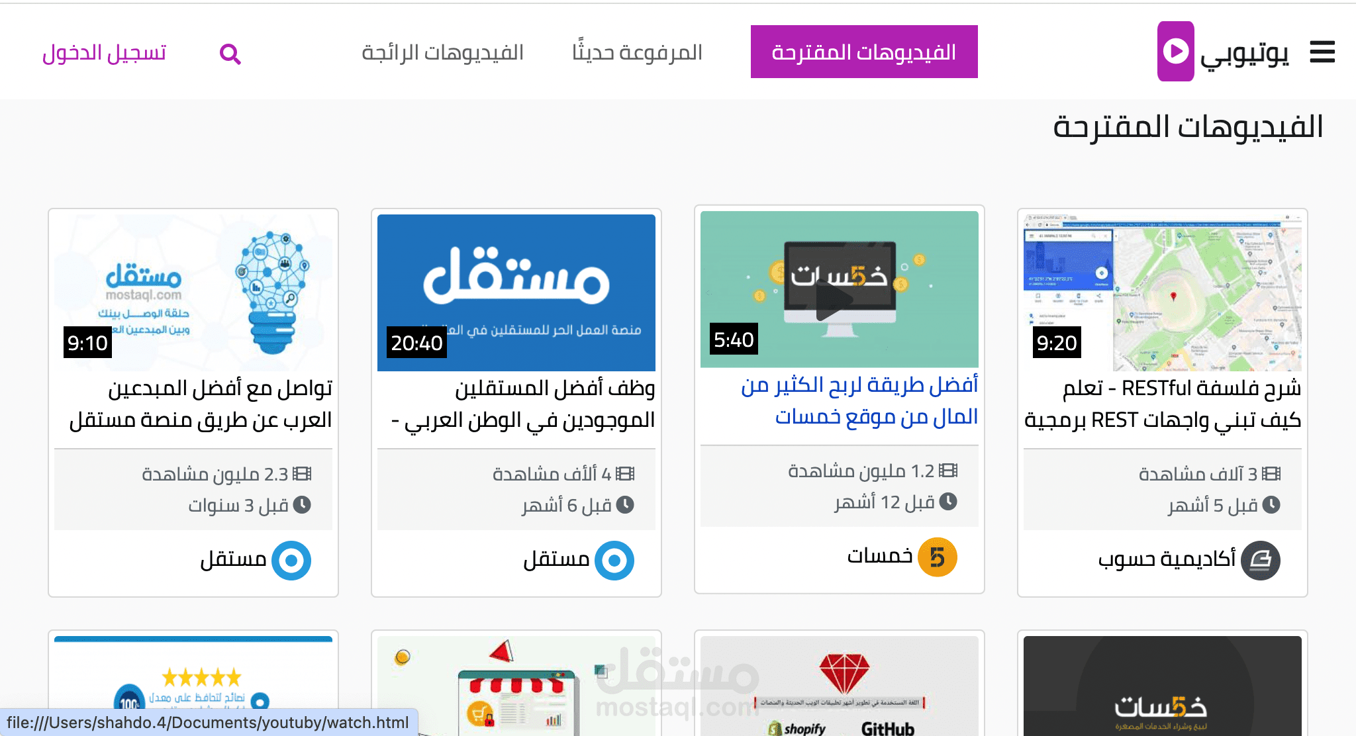This screenshot has width=1356, height=736.
Task: Click film icon beside 4 ألاف مشاهدة
Action: pyautogui.click(x=625, y=473)
